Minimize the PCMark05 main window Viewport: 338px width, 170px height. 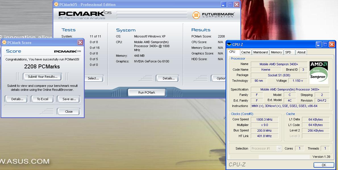(223, 5)
